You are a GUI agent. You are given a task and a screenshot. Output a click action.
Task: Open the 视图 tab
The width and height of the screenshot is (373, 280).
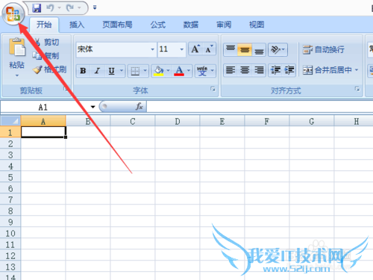point(257,25)
